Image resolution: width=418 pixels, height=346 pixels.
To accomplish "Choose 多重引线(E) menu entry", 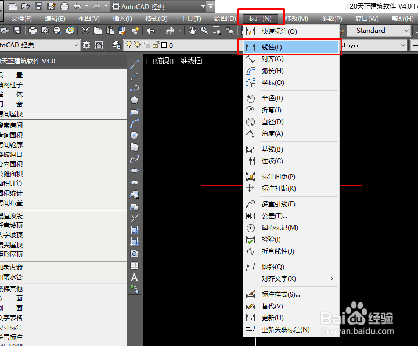I will 291,204.
